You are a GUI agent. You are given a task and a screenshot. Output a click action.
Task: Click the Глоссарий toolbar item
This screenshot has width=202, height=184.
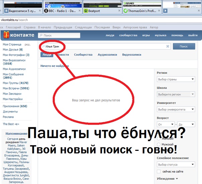[x=13, y=27]
